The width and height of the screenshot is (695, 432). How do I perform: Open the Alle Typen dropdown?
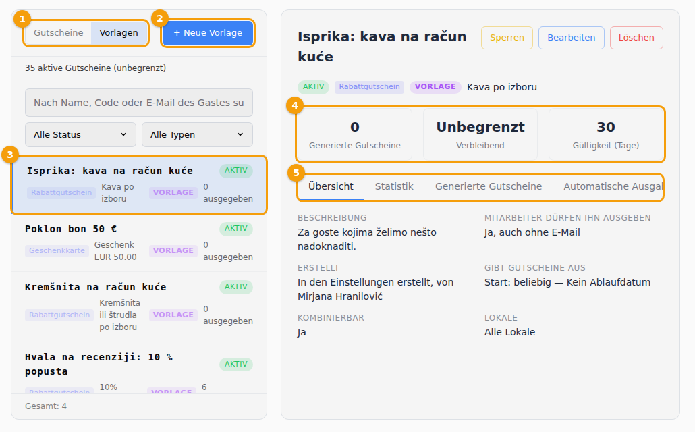click(x=197, y=134)
